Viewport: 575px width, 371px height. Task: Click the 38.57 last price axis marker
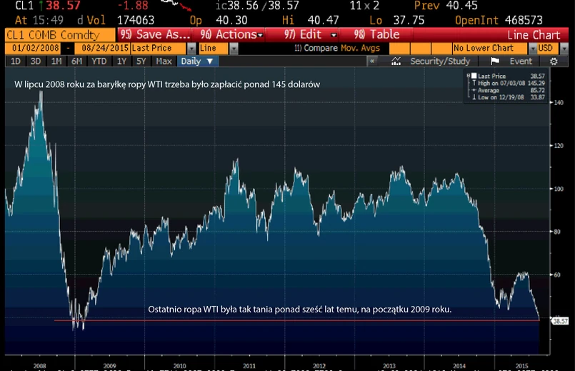[x=560, y=321]
